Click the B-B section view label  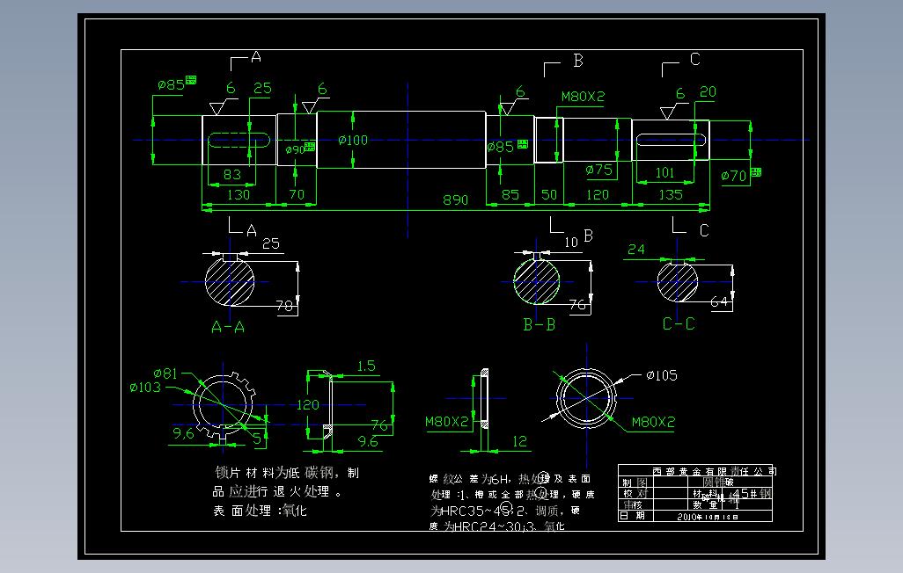pos(539,325)
